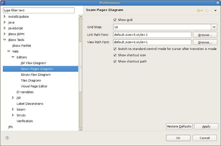The width and height of the screenshot is (221, 146).
Task: Click the Restore Defaults button
Action: pos(179,126)
